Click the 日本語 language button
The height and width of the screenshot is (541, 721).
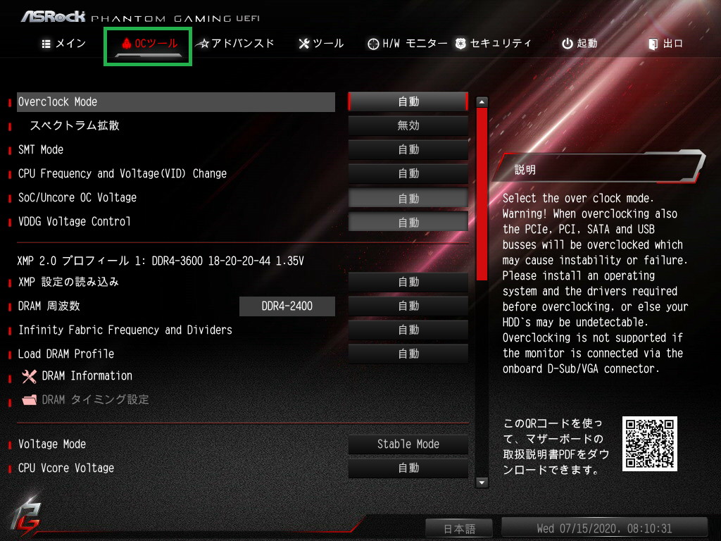coord(459,528)
